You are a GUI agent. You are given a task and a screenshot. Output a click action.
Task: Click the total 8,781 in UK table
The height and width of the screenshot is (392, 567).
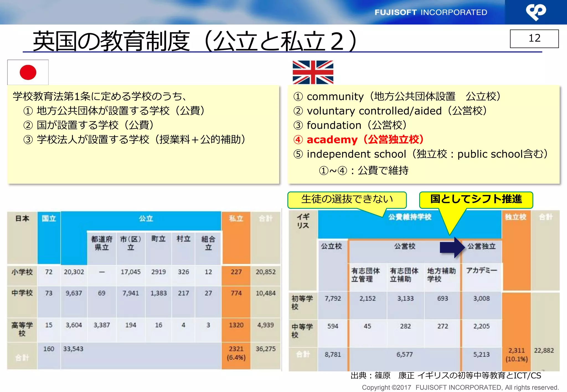click(x=333, y=354)
